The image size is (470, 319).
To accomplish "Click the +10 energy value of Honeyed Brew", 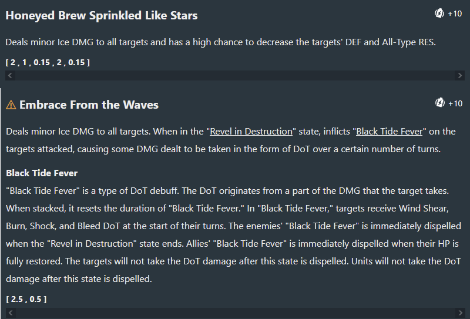I will click(x=455, y=14).
